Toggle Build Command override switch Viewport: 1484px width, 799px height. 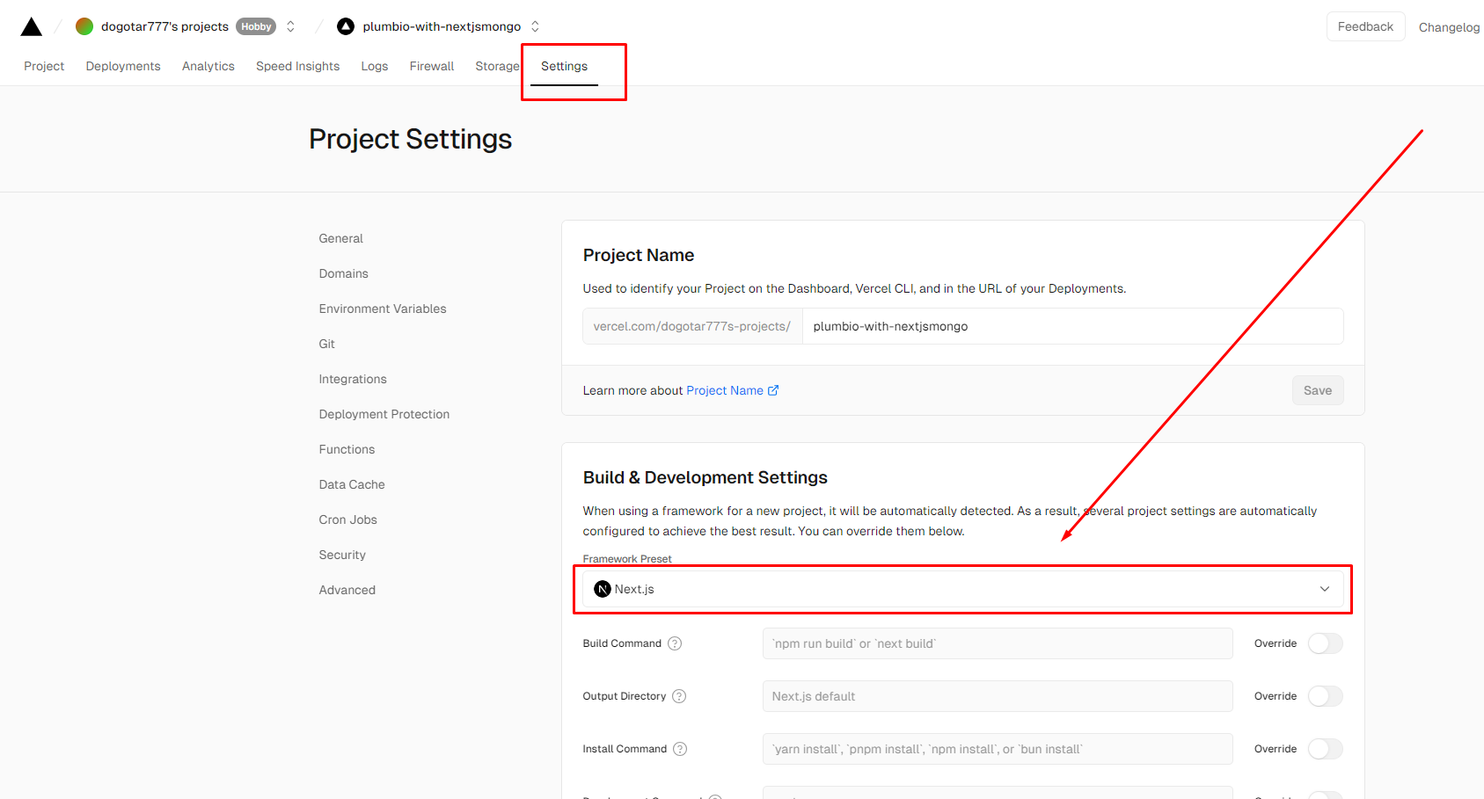(x=1325, y=643)
